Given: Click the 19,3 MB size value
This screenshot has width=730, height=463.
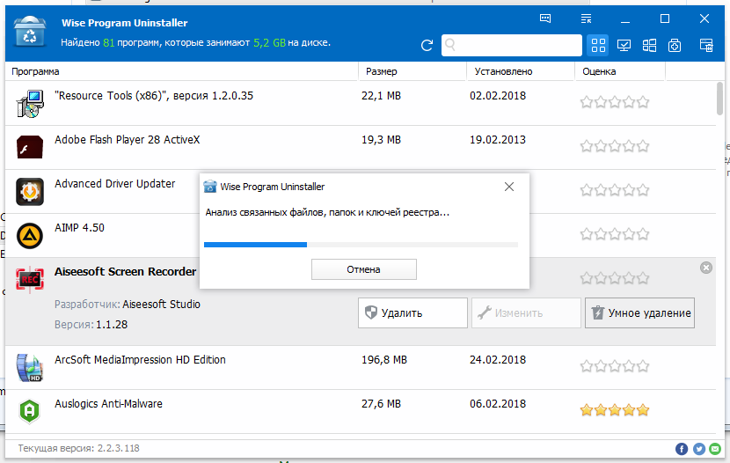Looking at the screenshot, I should pos(382,140).
